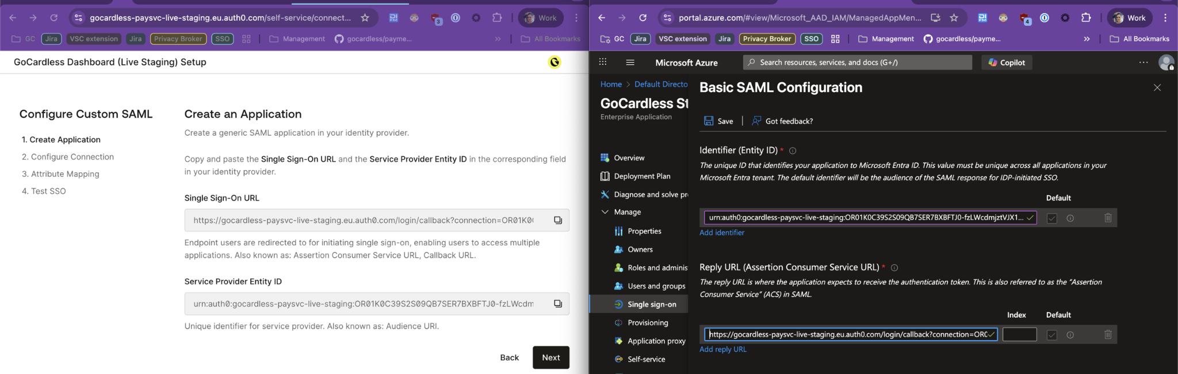Click the Reply URL Index input field
Screen dimensions: 1178x374
1019,334
